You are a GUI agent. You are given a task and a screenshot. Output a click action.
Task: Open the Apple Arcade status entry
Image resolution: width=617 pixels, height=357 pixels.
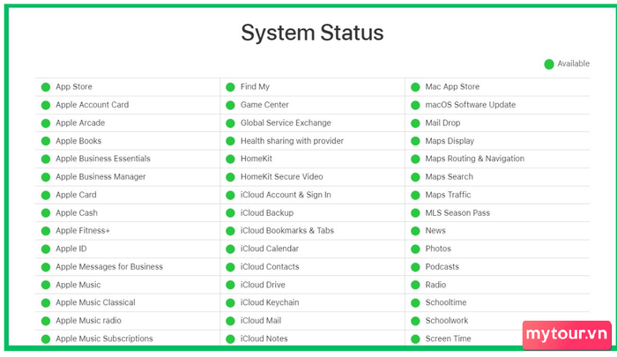[79, 123]
